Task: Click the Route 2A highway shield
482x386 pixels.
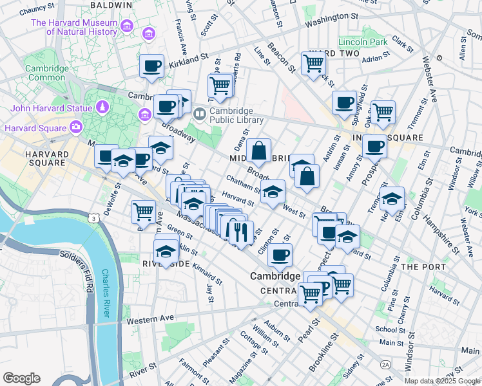Action: pyautogui.click(x=385, y=365)
